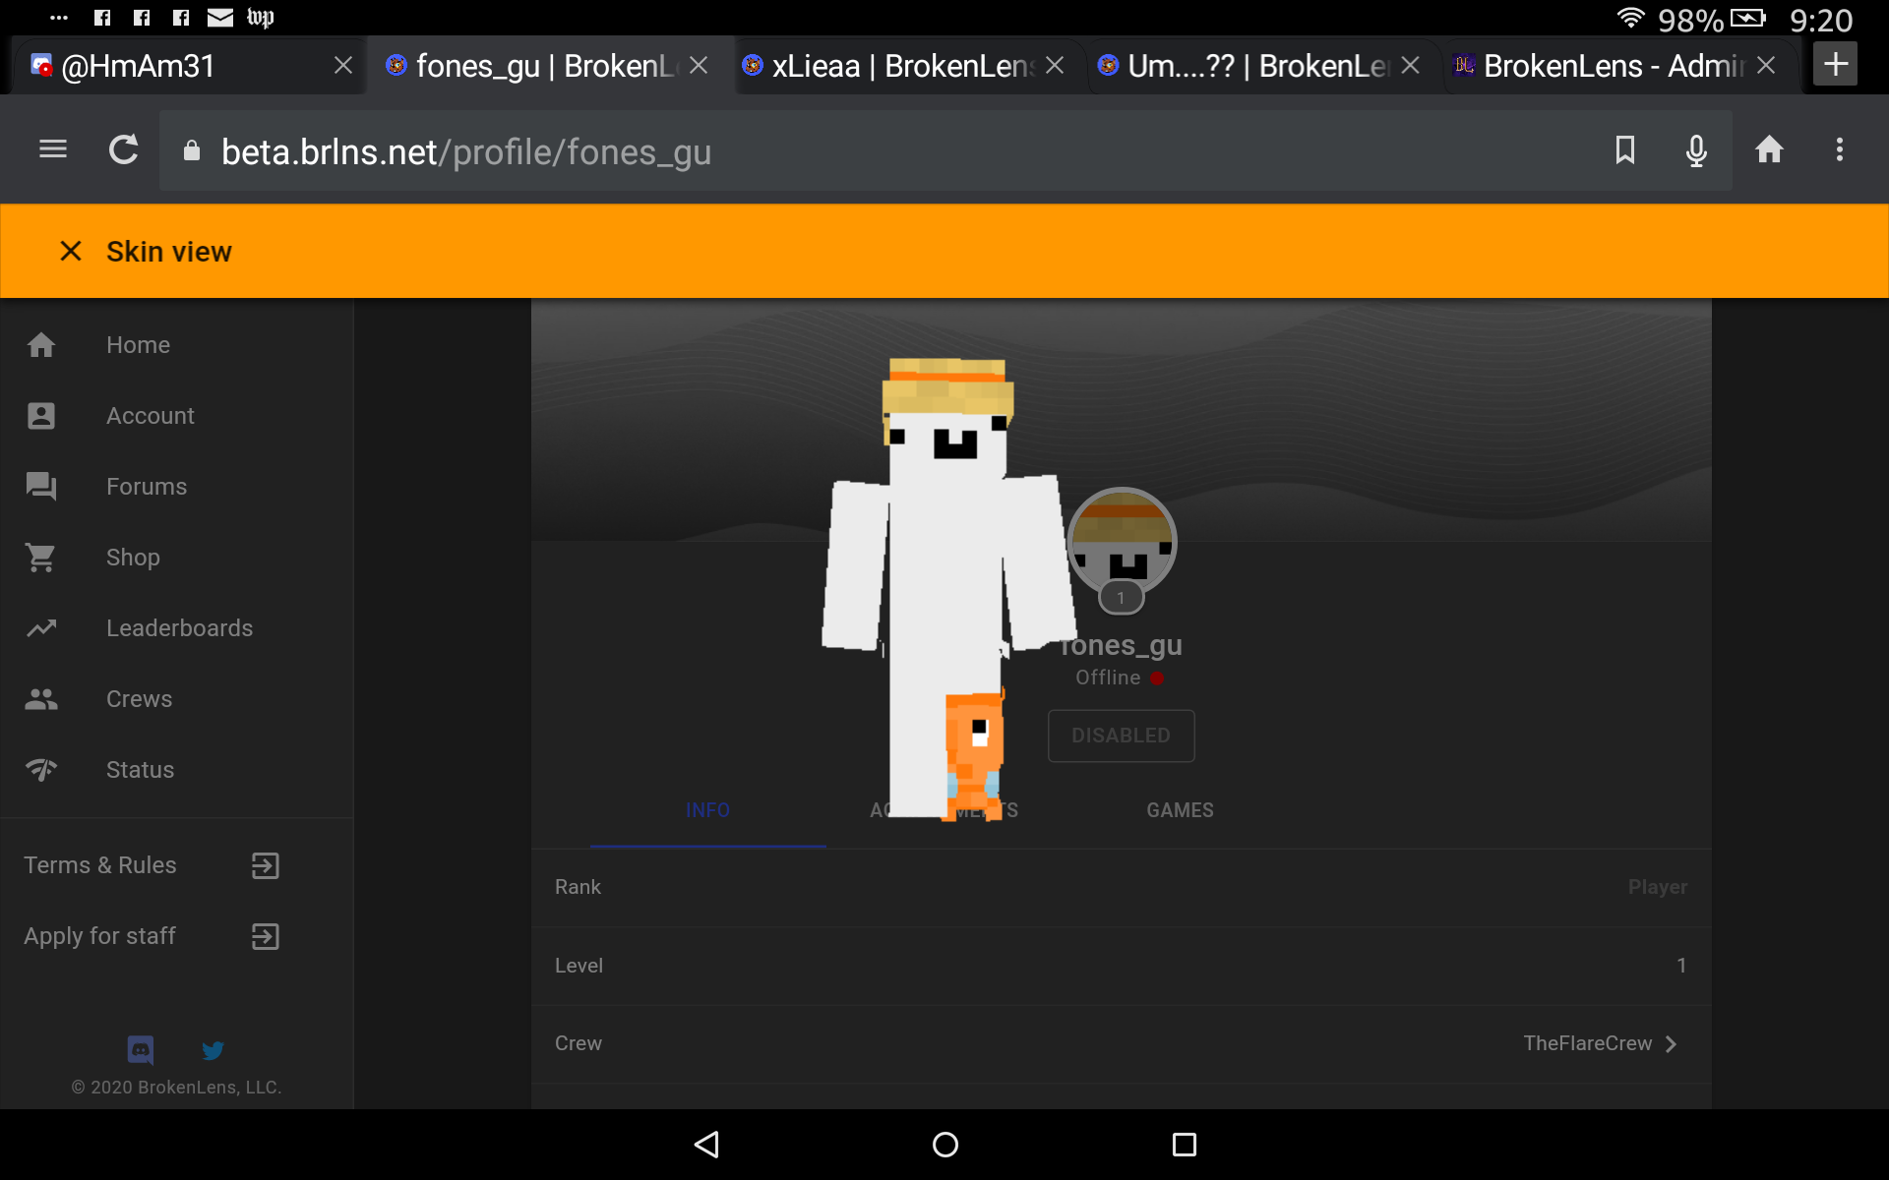Close the BrokenLens Admin tab
This screenshot has width=1889, height=1180.
pyautogui.click(x=1766, y=66)
